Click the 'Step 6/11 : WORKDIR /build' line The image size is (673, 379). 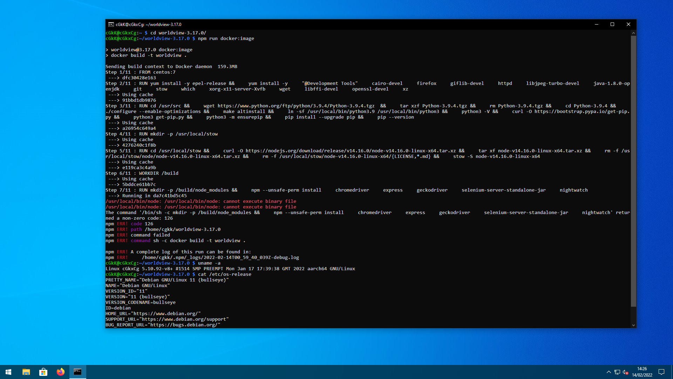pos(142,173)
